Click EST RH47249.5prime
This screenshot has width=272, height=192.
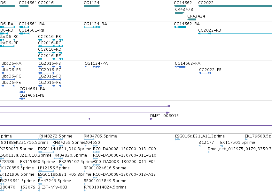point(54,181)
